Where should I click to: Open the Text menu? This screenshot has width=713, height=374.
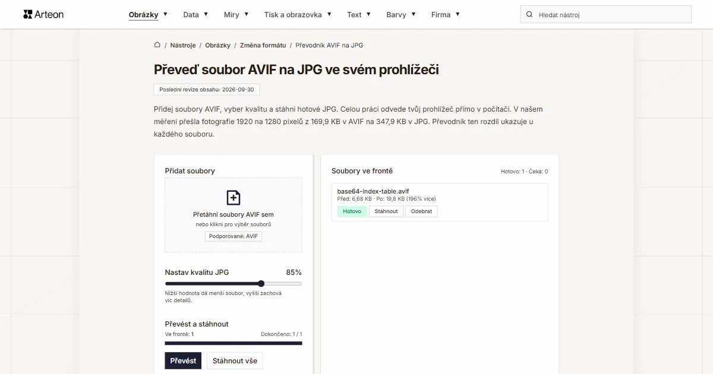354,15
